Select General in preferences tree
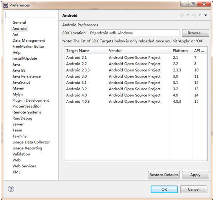 (x=19, y=23)
